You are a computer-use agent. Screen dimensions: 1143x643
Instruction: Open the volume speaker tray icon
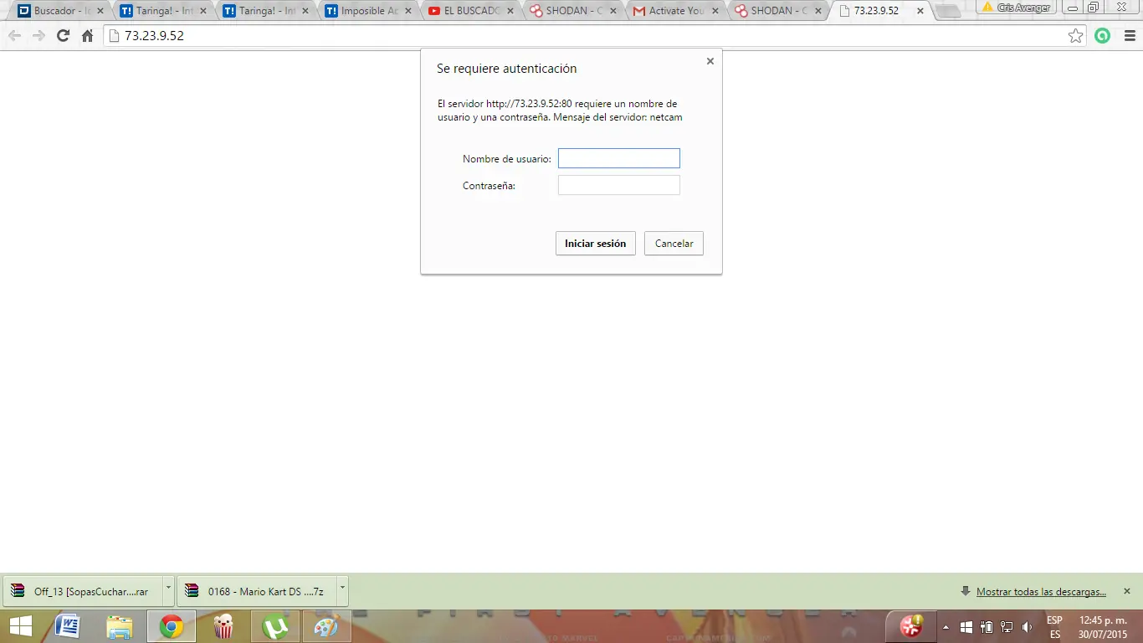point(1027,626)
